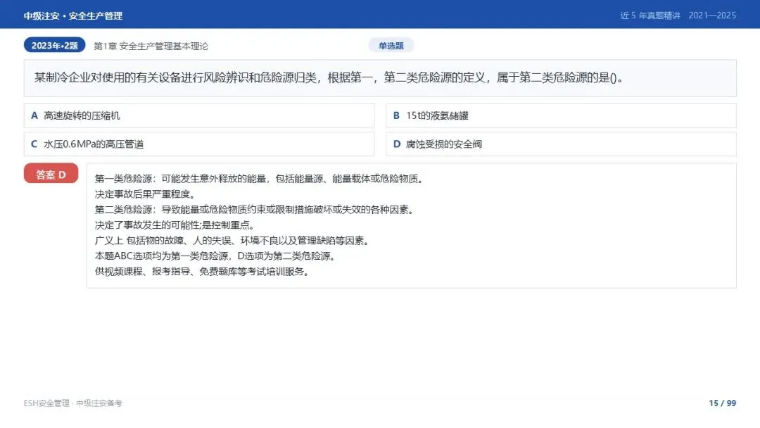This screenshot has height=428, width=760.
Task: Click the 单选题 question type tag
Action: pos(391,46)
